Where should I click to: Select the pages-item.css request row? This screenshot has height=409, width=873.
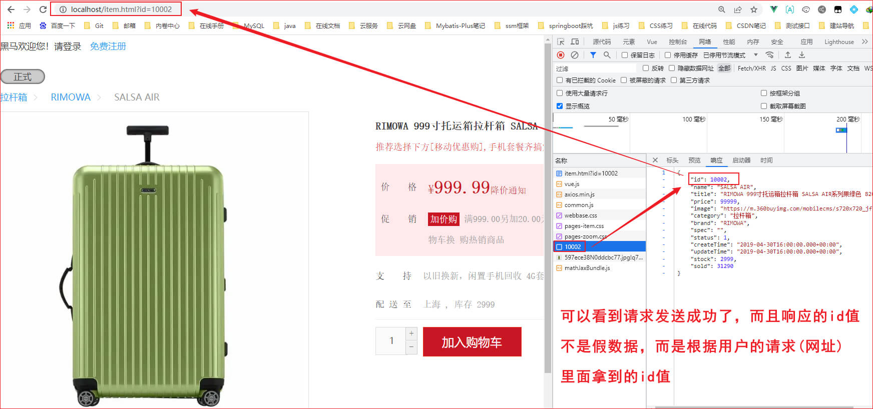pos(599,226)
